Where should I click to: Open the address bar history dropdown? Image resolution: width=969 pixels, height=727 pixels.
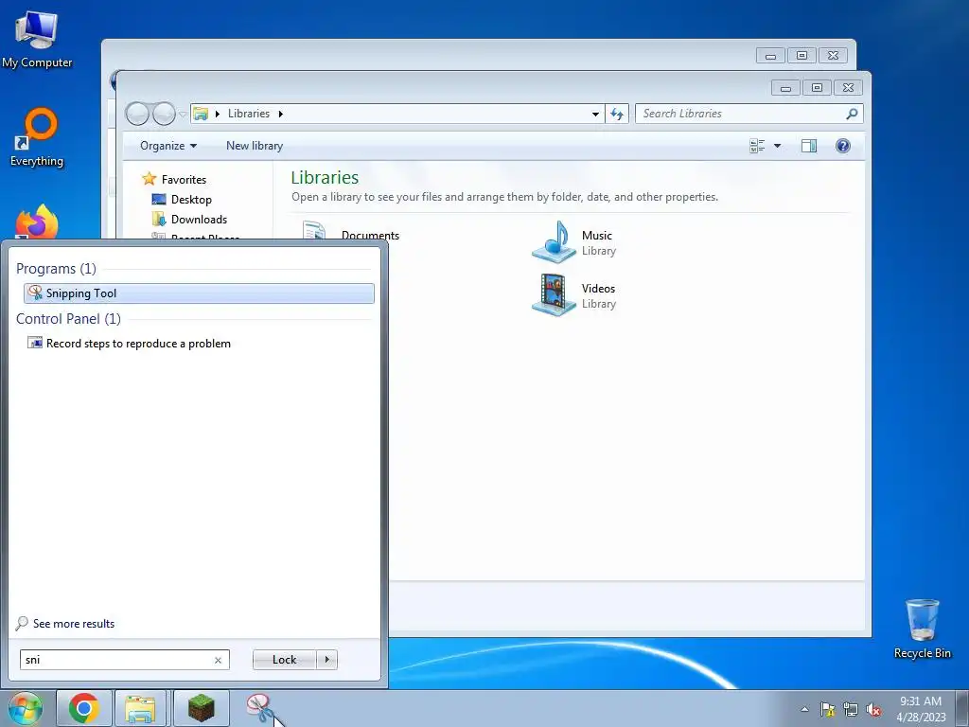595,114
